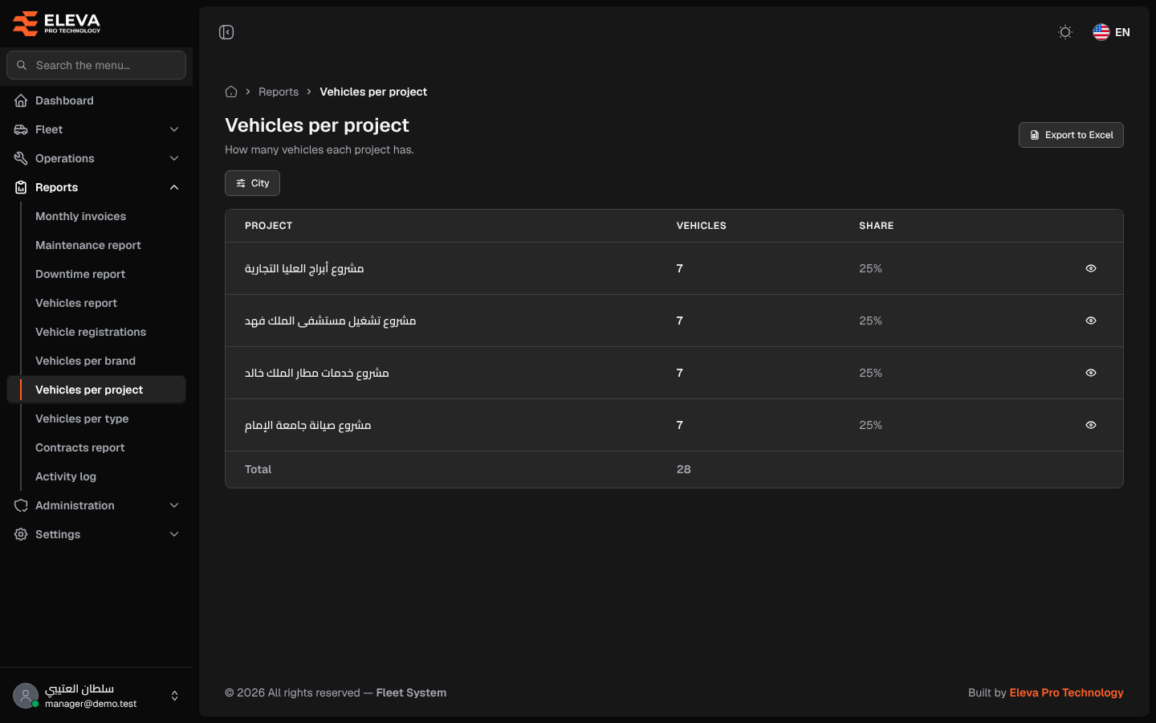Focus the Search the menu field

click(96, 65)
